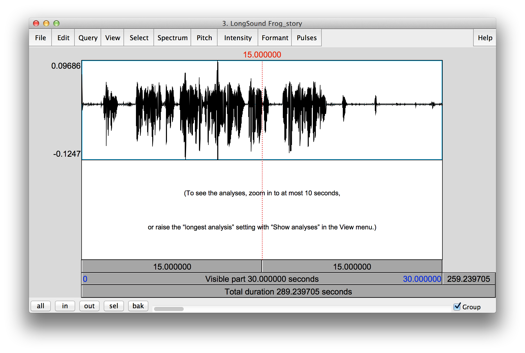Play the Total duration 289.239705 seconds bar

click(x=288, y=291)
